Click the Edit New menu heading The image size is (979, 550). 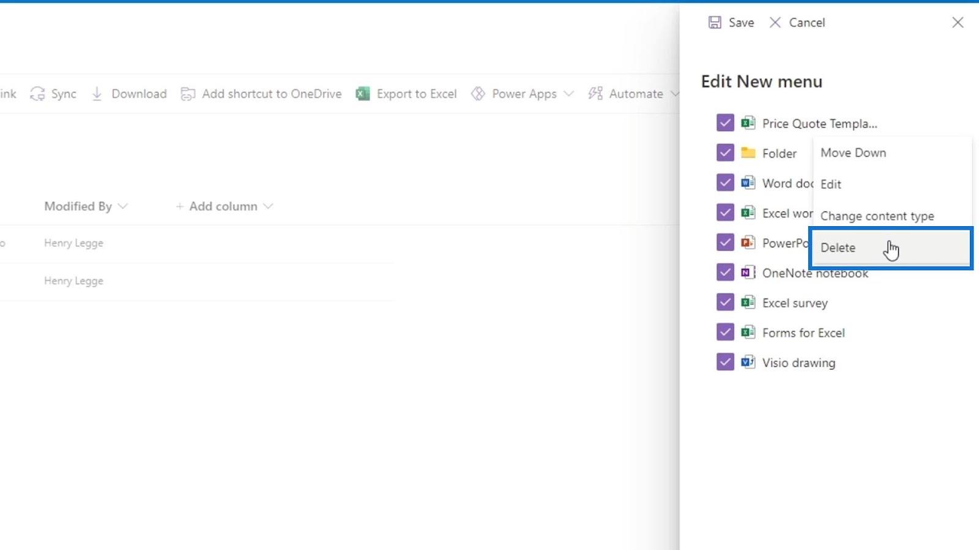click(x=762, y=81)
